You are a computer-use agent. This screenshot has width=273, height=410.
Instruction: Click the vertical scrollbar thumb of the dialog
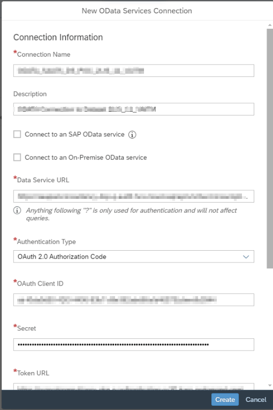[270, 149]
